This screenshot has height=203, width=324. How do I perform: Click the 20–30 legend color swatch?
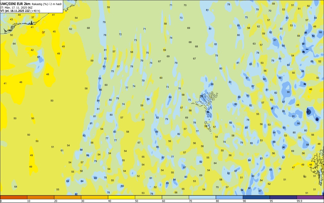click(x=68, y=197)
